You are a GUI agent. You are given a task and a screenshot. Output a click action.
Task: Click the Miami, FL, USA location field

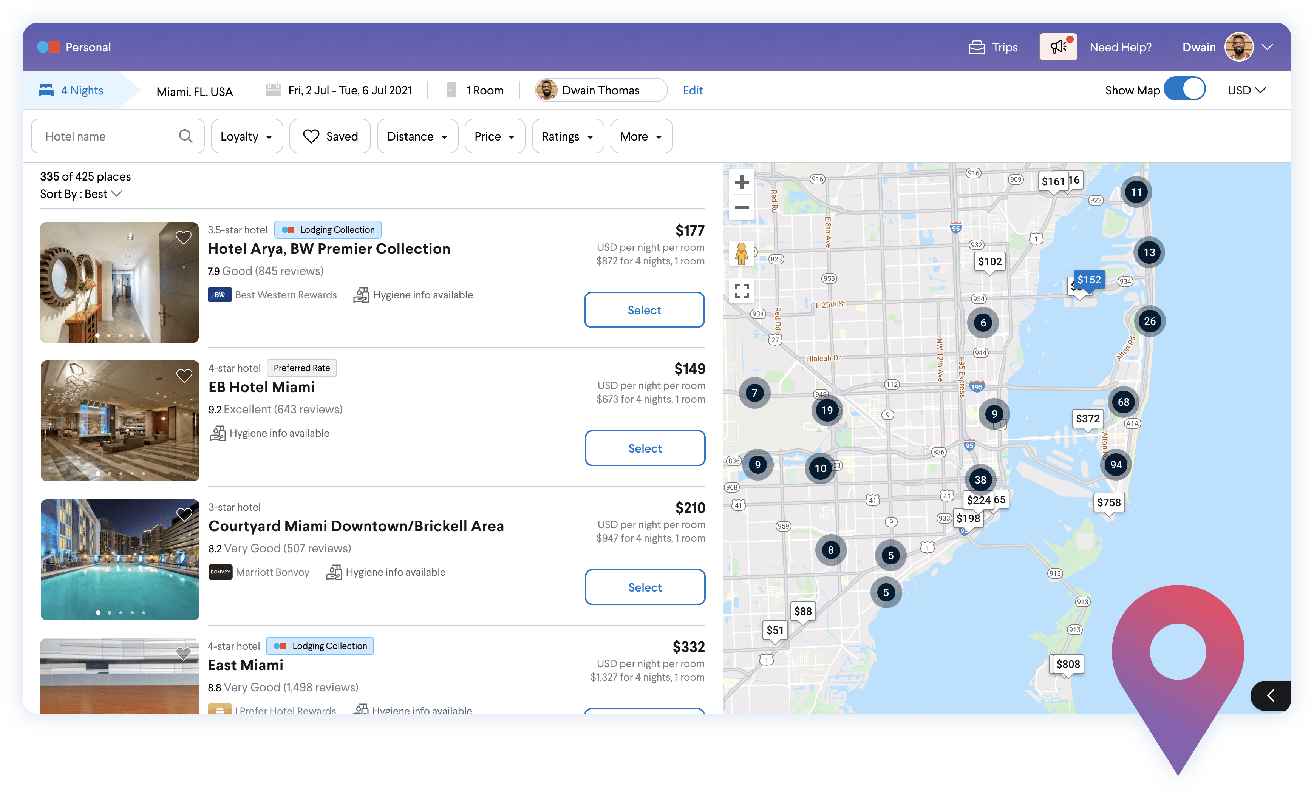pyautogui.click(x=195, y=91)
